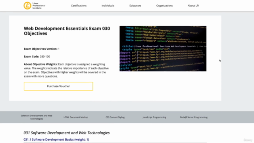Click the About Objective Weights paragraph

coord(66,70)
